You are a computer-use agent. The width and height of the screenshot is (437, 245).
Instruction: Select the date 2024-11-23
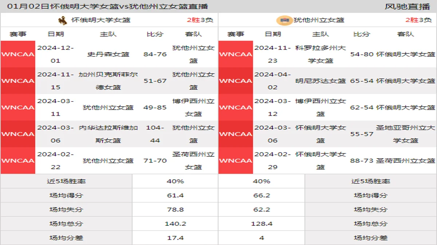(x=273, y=54)
